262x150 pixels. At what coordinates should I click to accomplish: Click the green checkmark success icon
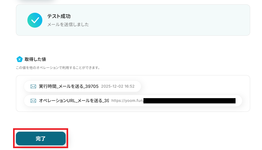tap(35, 20)
